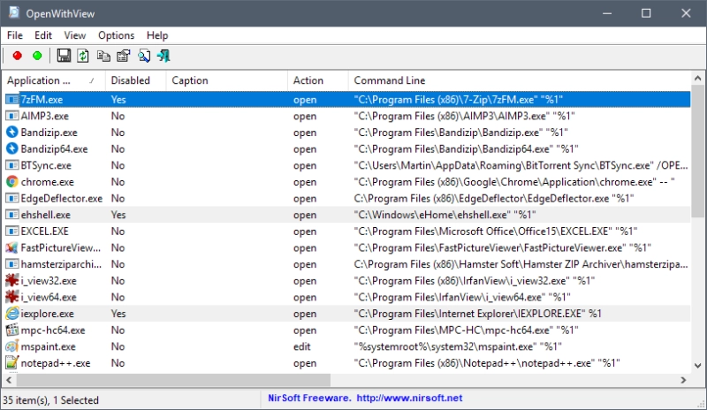Open the Properties toolbar icon
The image size is (707, 410).
point(124,56)
